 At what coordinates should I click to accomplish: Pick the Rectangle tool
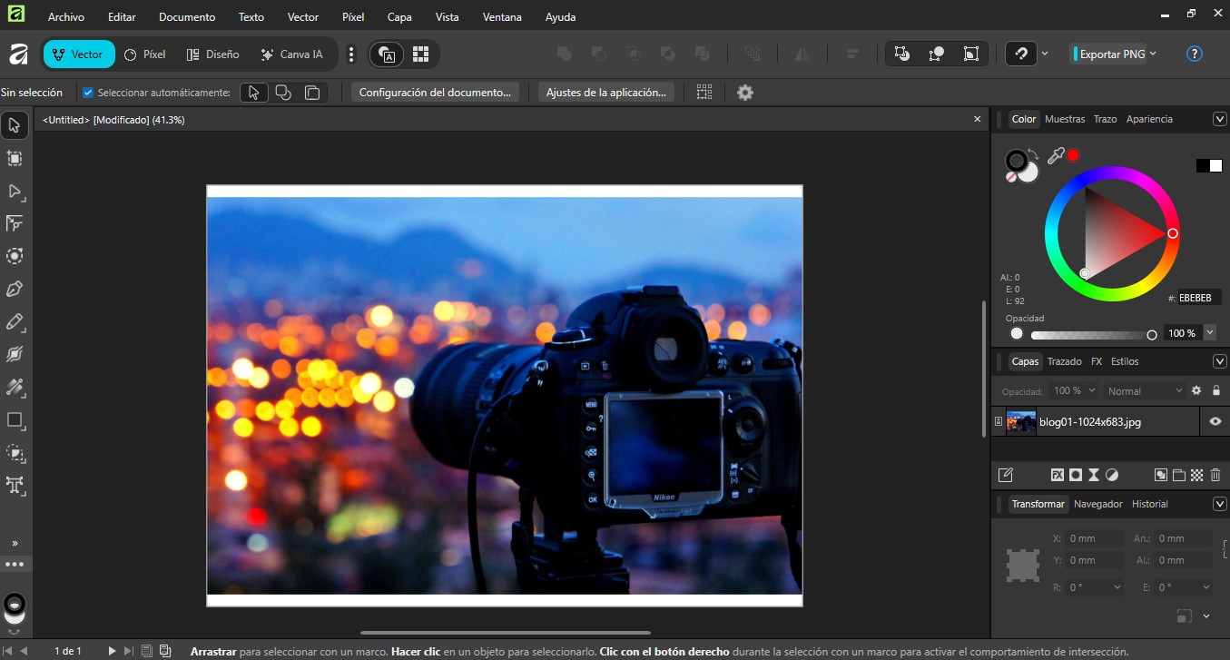pyautogui.click(x=15, y=420)
